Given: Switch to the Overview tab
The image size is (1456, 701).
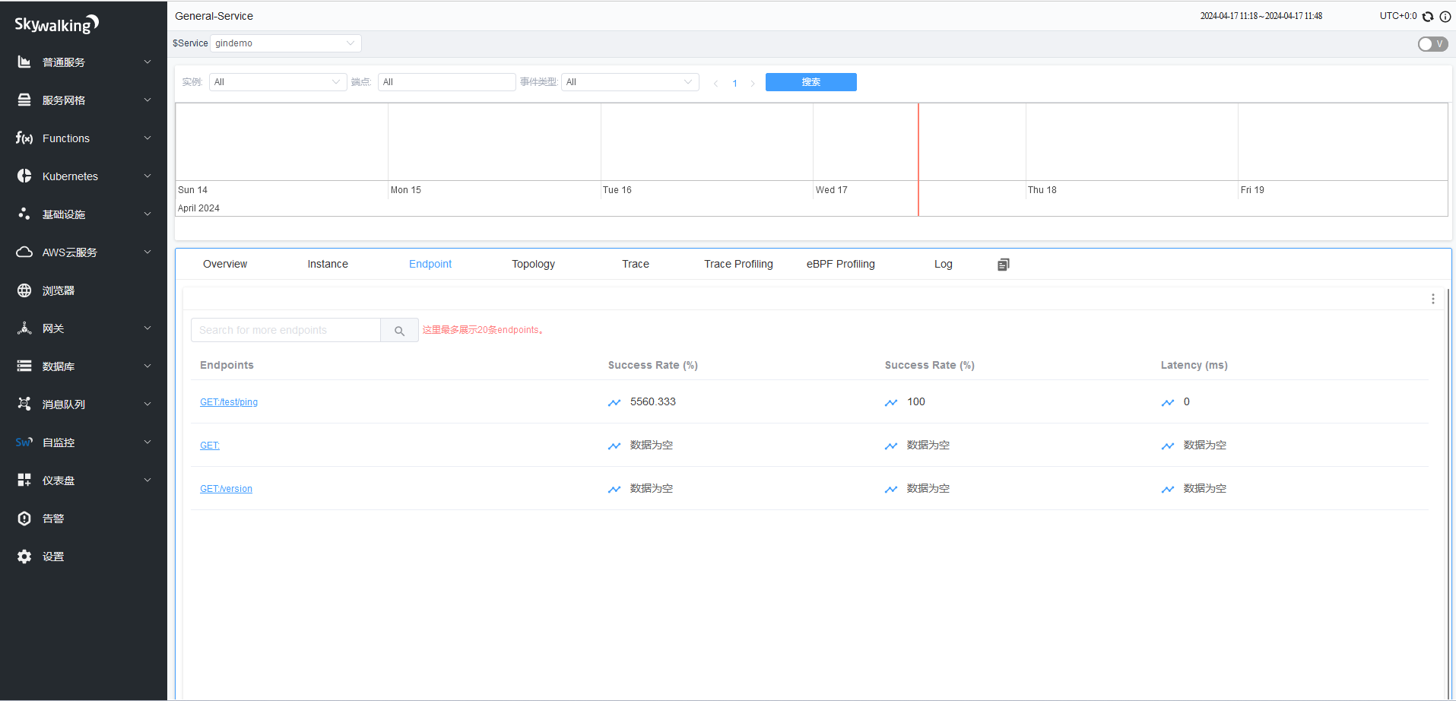Looking at the screenshot, I should pos(225,264).
